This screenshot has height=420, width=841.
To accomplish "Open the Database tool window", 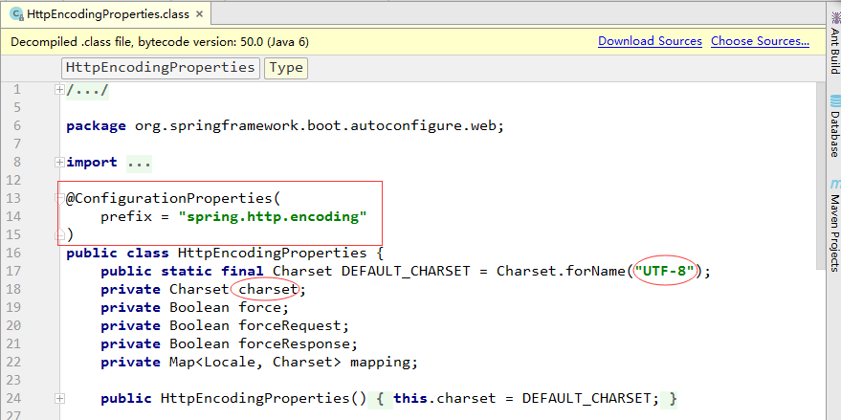I will 834,126.
